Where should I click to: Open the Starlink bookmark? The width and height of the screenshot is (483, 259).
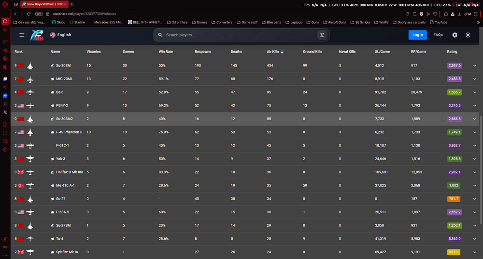pos(77,22)
